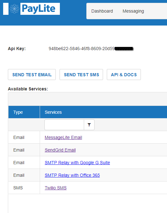Open the Dashboard menu item
The image size is (167, 213).
tap(102, 11)
